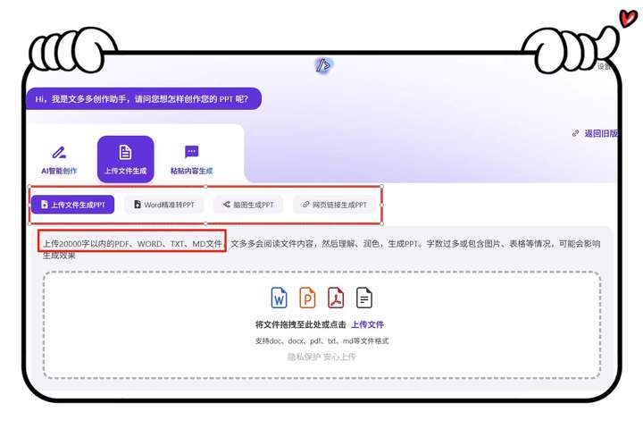Viewport: 643px width, 437px height.
Task: Click the purple 上传文件 link
Action: (x=367, y=324)
